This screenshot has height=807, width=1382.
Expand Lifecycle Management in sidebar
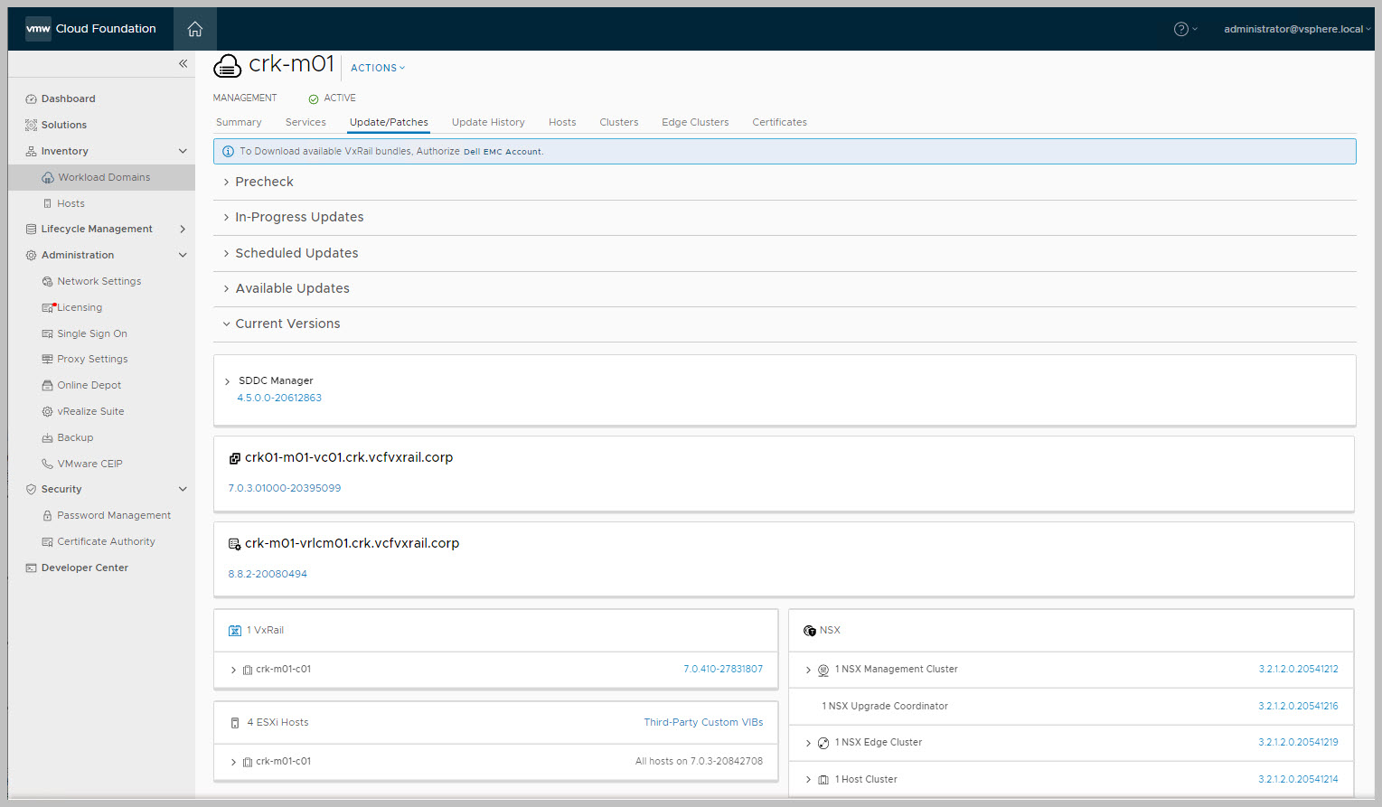click(183, 230)
